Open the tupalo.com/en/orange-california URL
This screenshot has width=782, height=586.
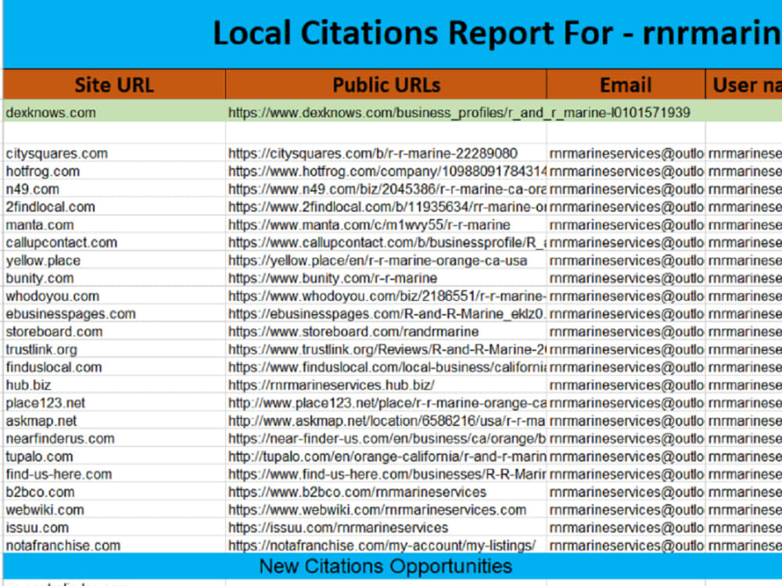pos(386,456)
